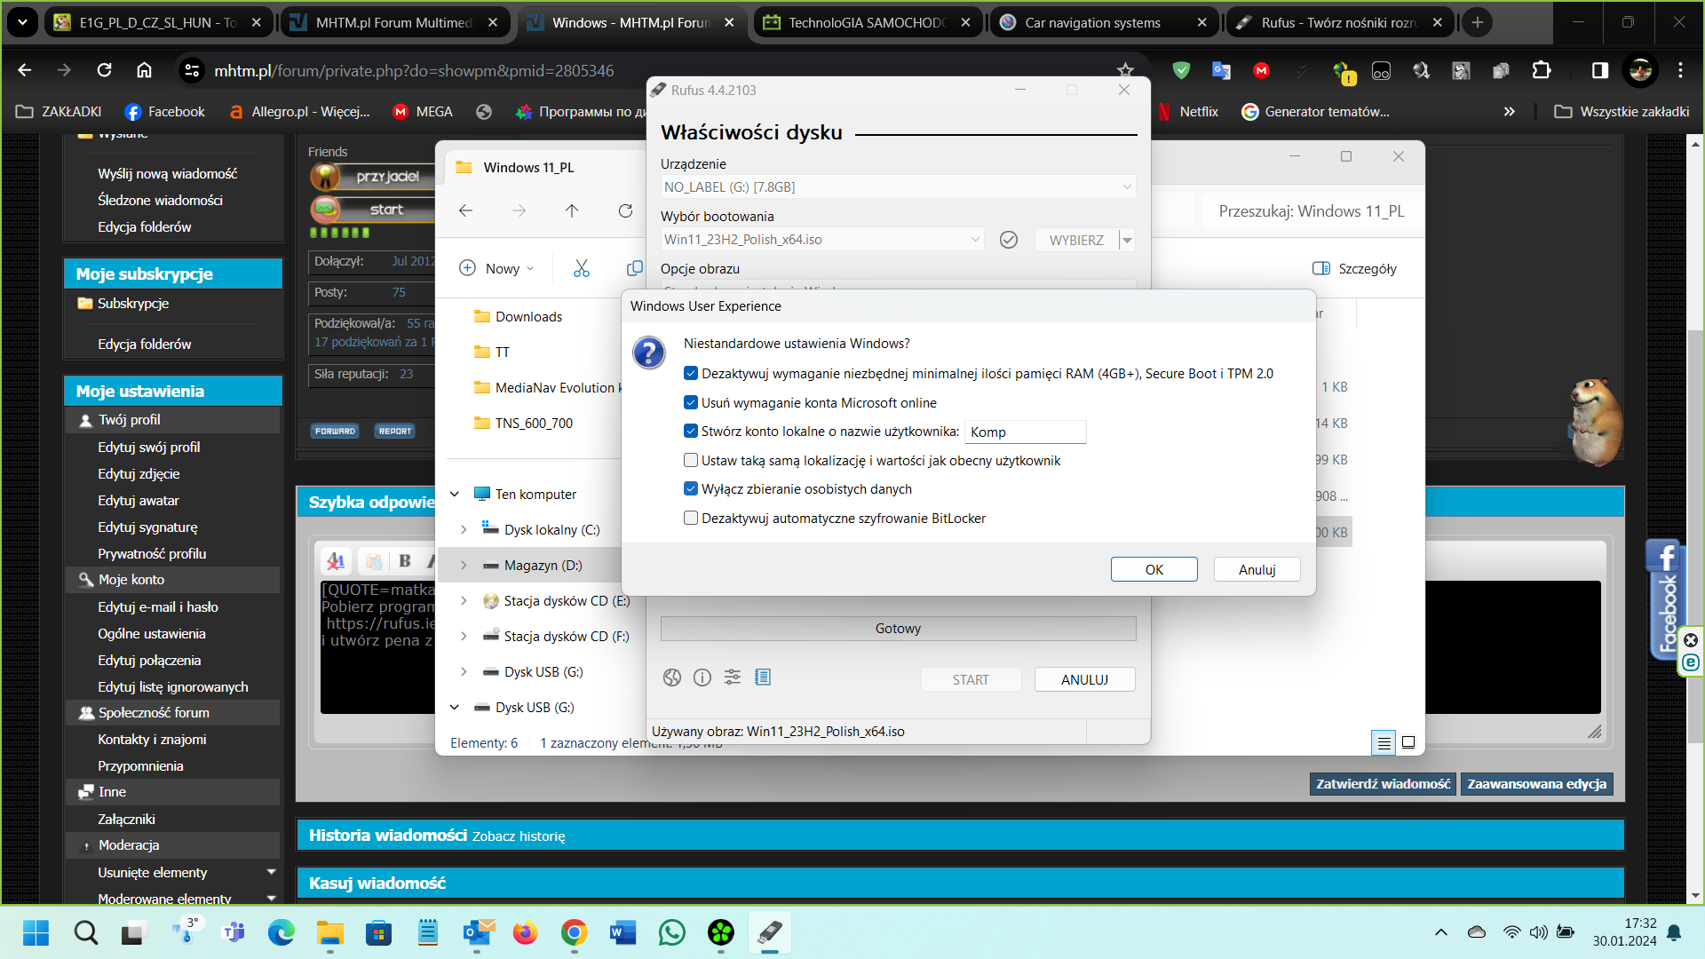The height and width of the screenshot is (959, 1705).
Task: Switch Explorer to large thumbnails view icon
Action: click(x=1408, y=742)
